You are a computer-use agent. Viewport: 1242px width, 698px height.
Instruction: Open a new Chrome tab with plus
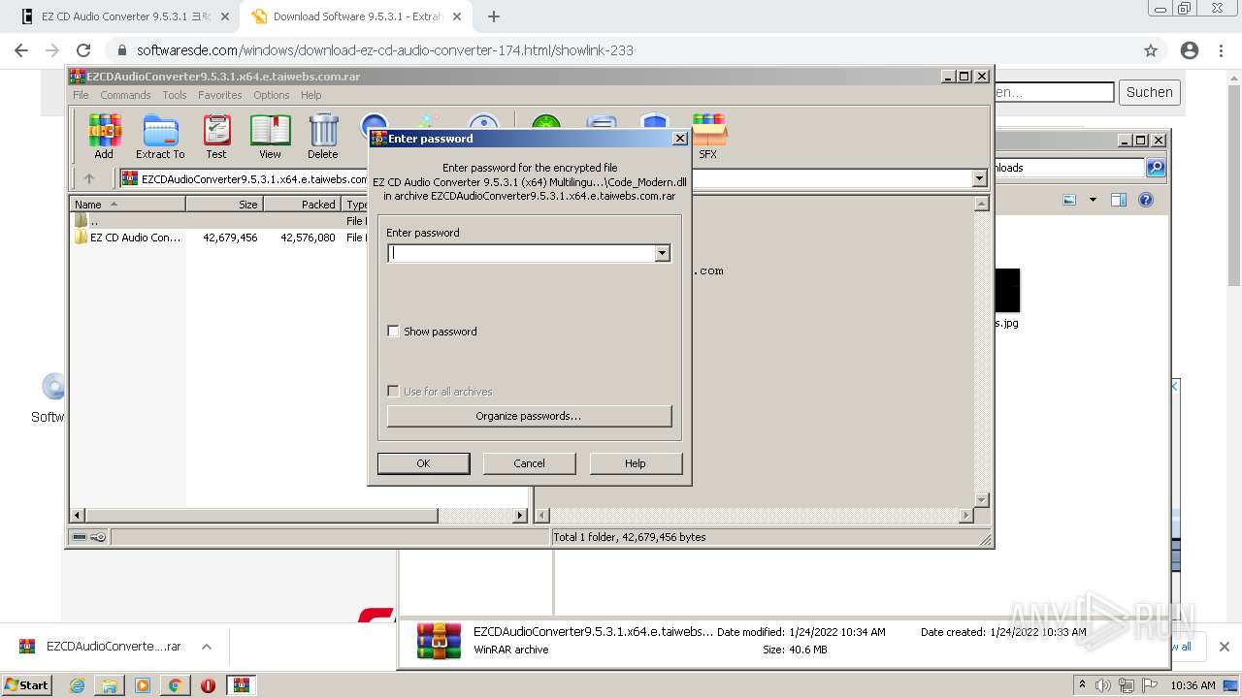click(x=493, y=16)
